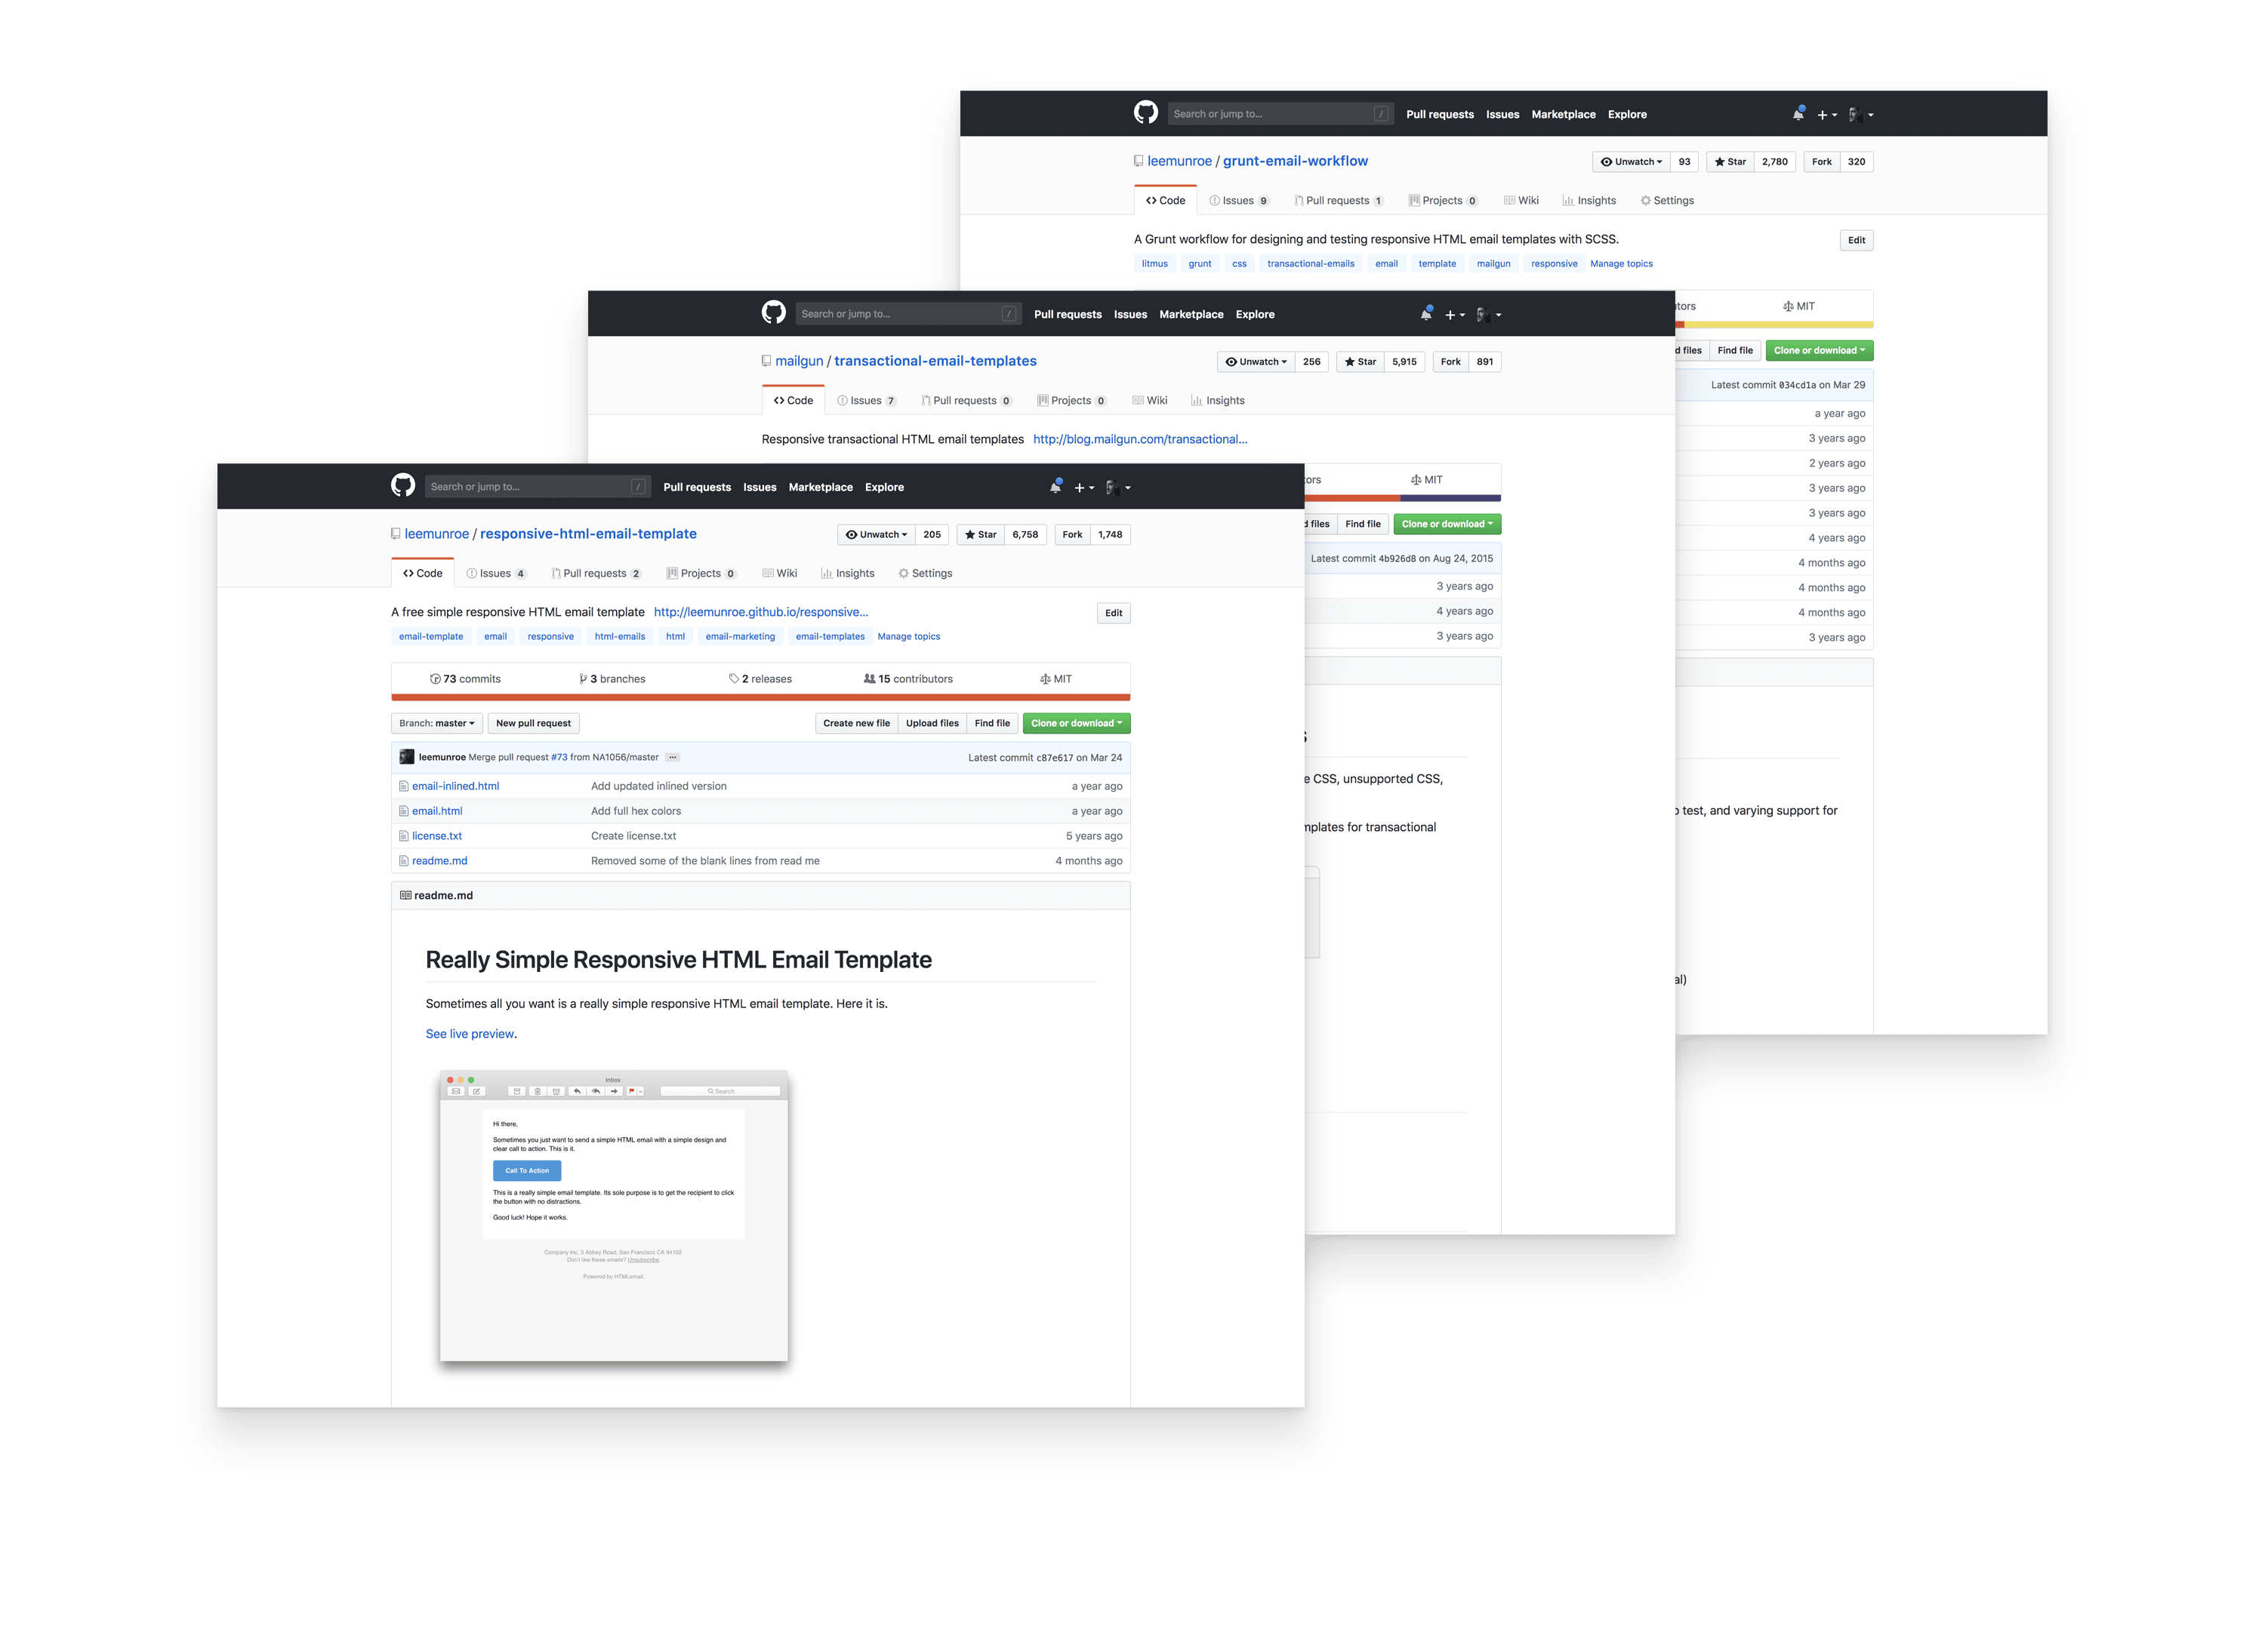Click Upload files button
2265x1652 pixels.
[x=932, y=723]
